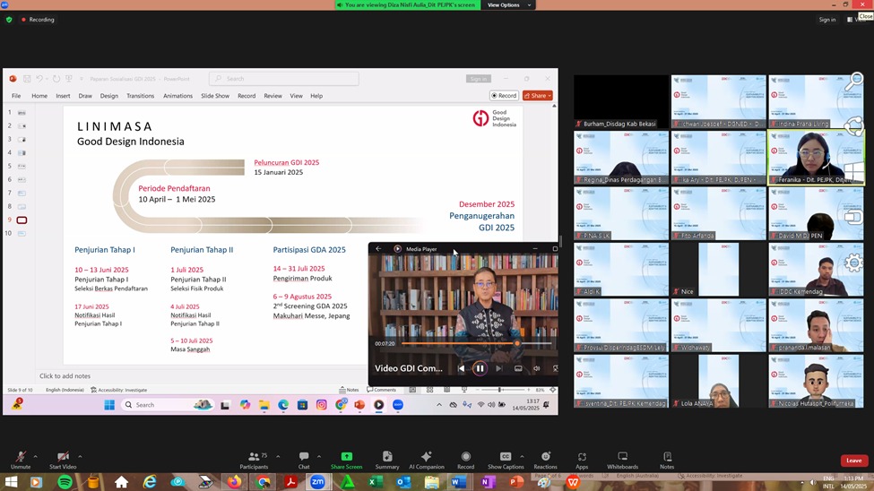Expand audio options next to Unmute
Screen dimensions: 874x491
click(35, 456)
